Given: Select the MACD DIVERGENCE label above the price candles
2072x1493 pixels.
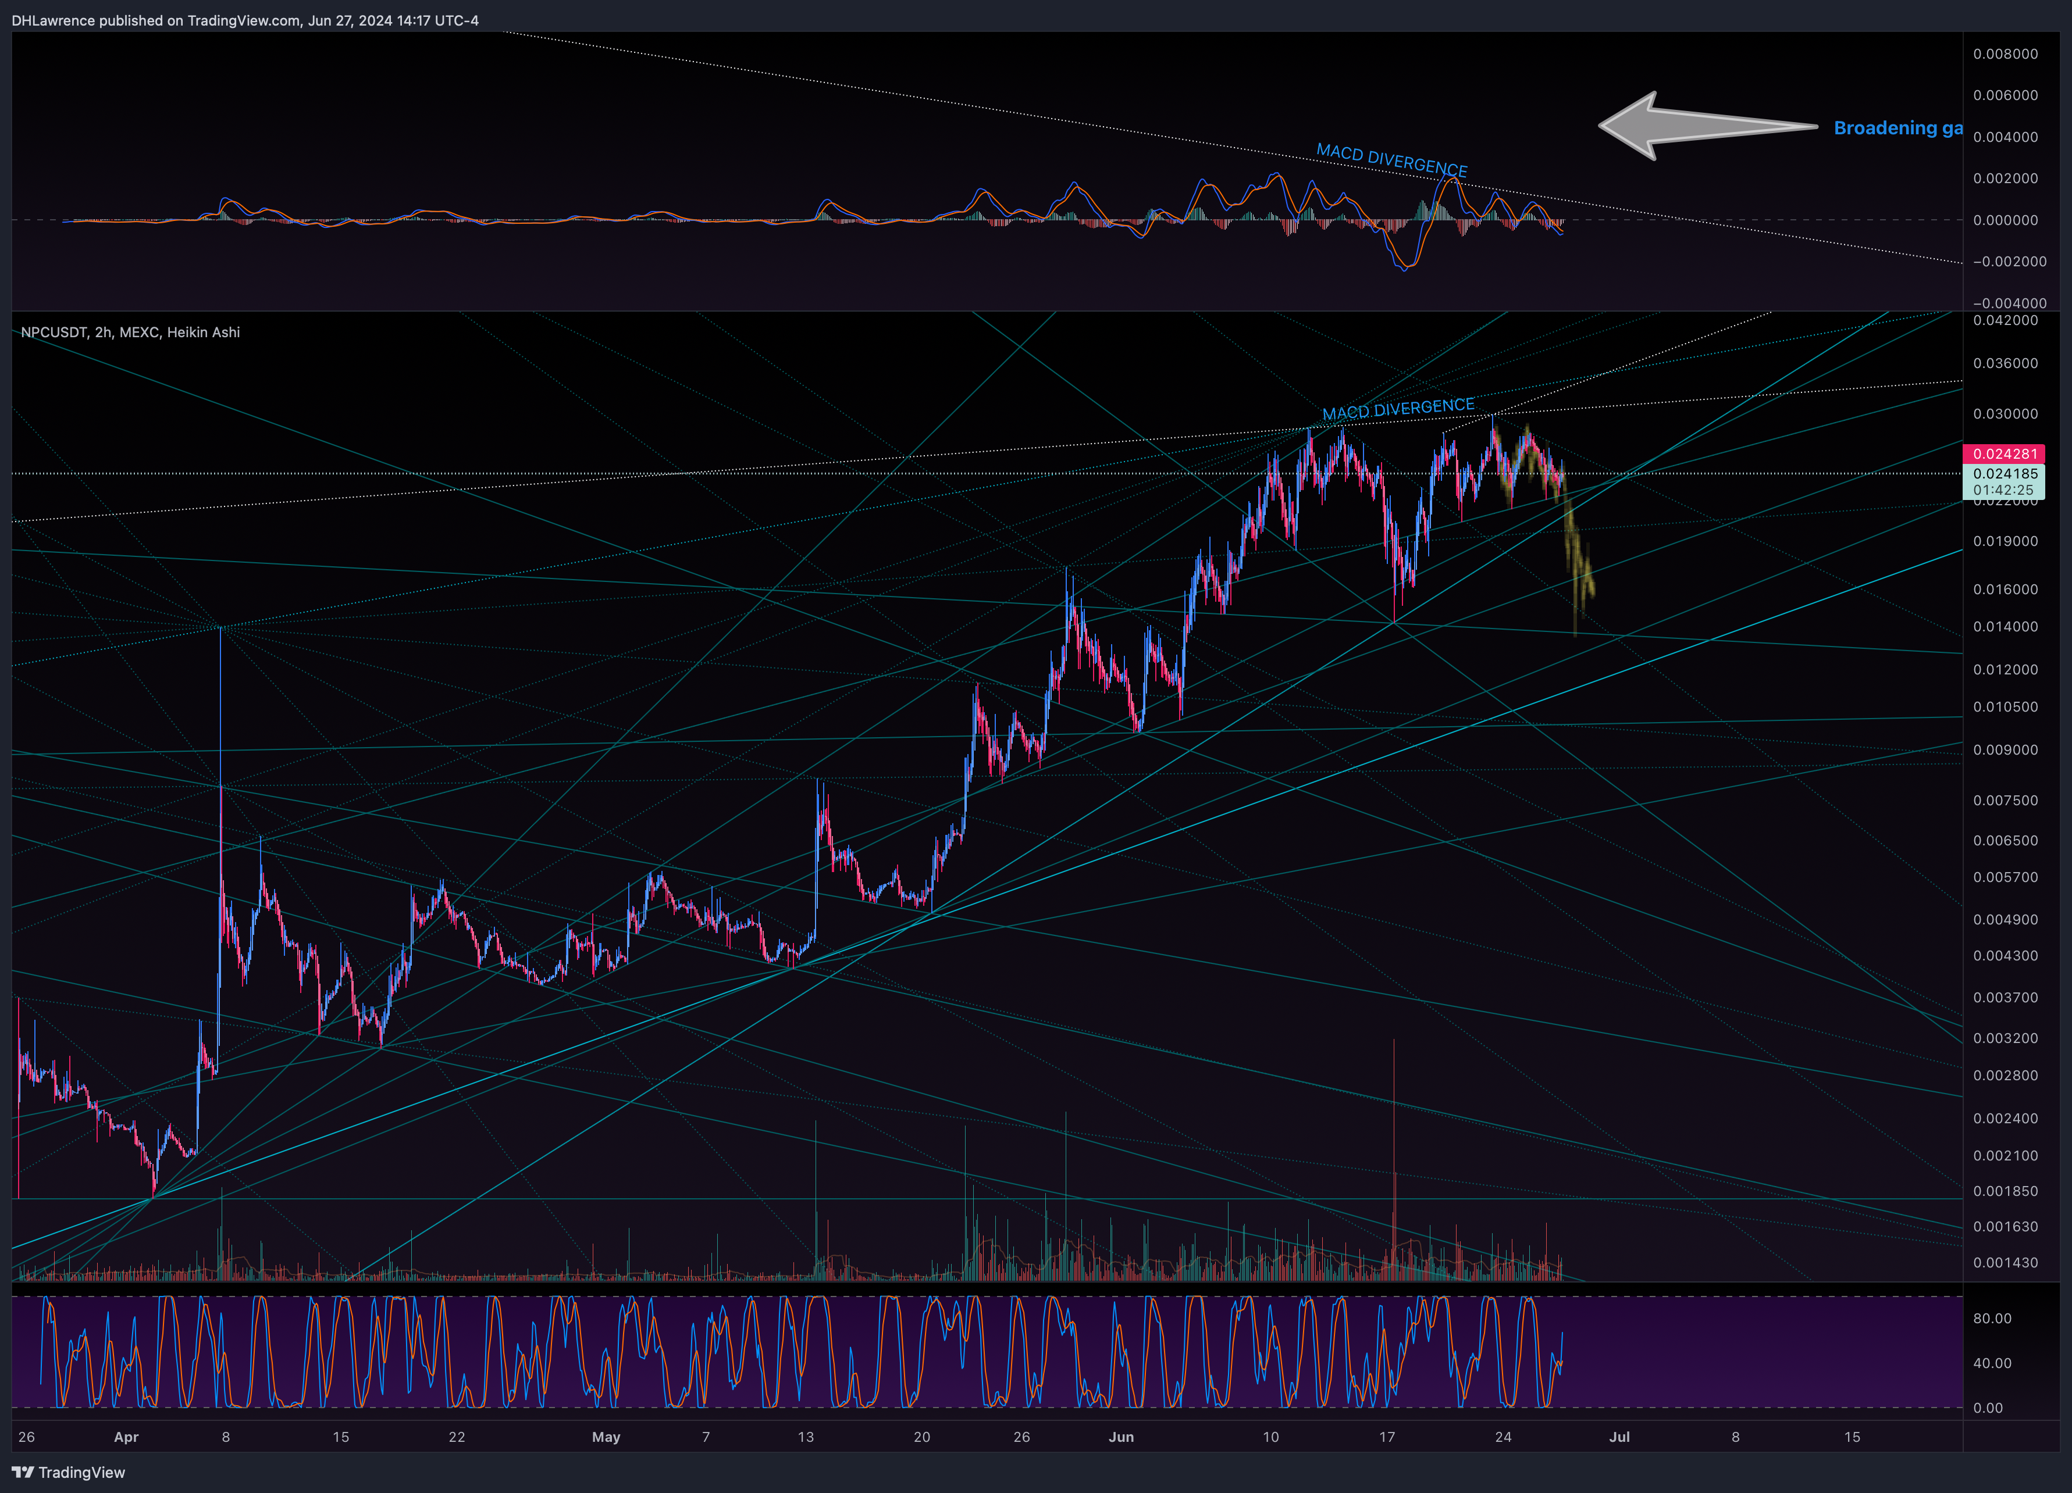Looking at the screenshot, I should [1398, 409].
